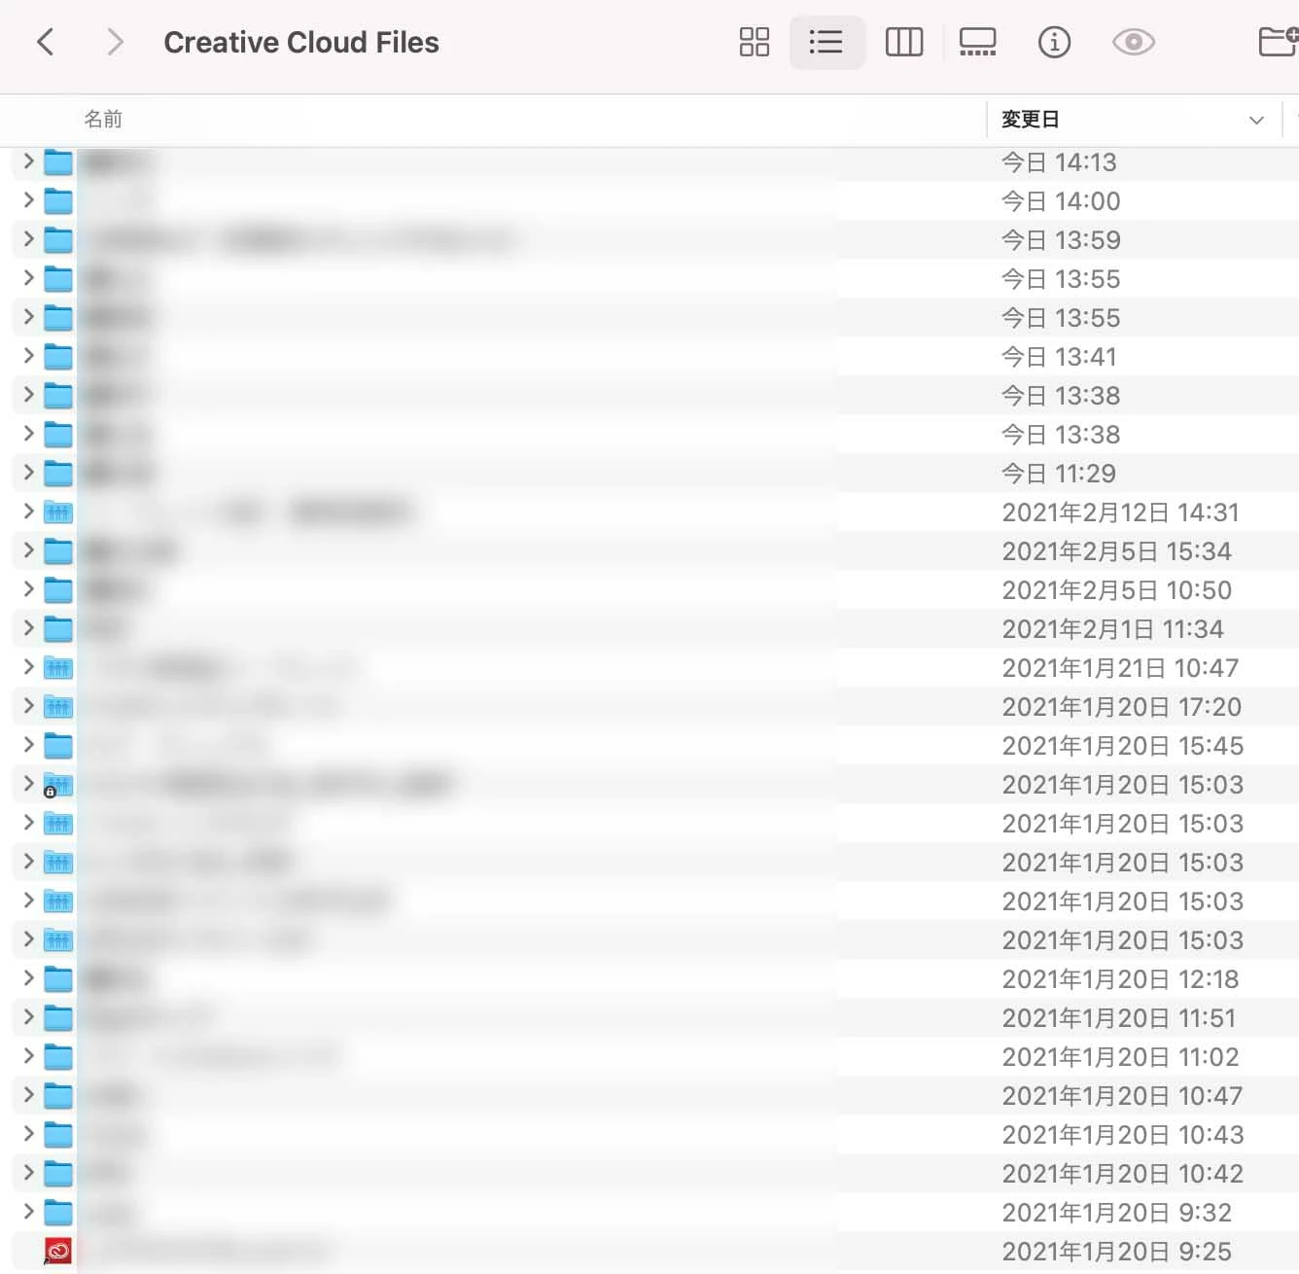Switch to column view
The width and height of the screenshot is (1299, 1274).
[904, 42]
